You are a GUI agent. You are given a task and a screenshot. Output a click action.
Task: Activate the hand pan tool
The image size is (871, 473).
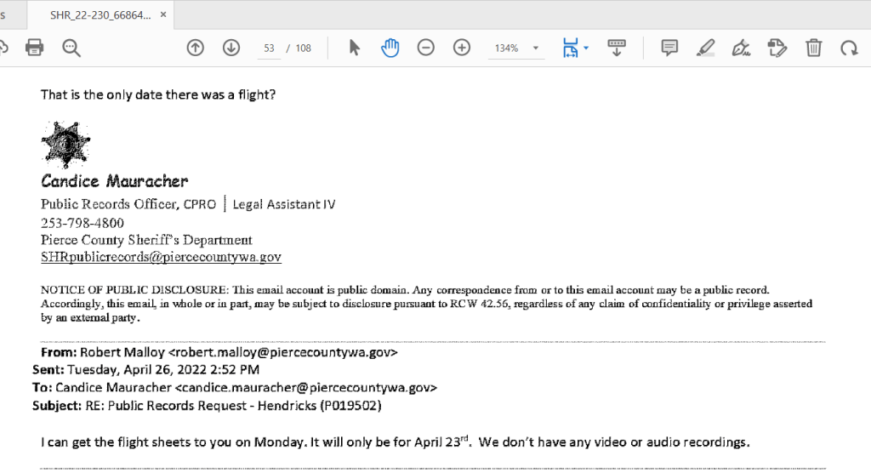[x=390, y=48]
